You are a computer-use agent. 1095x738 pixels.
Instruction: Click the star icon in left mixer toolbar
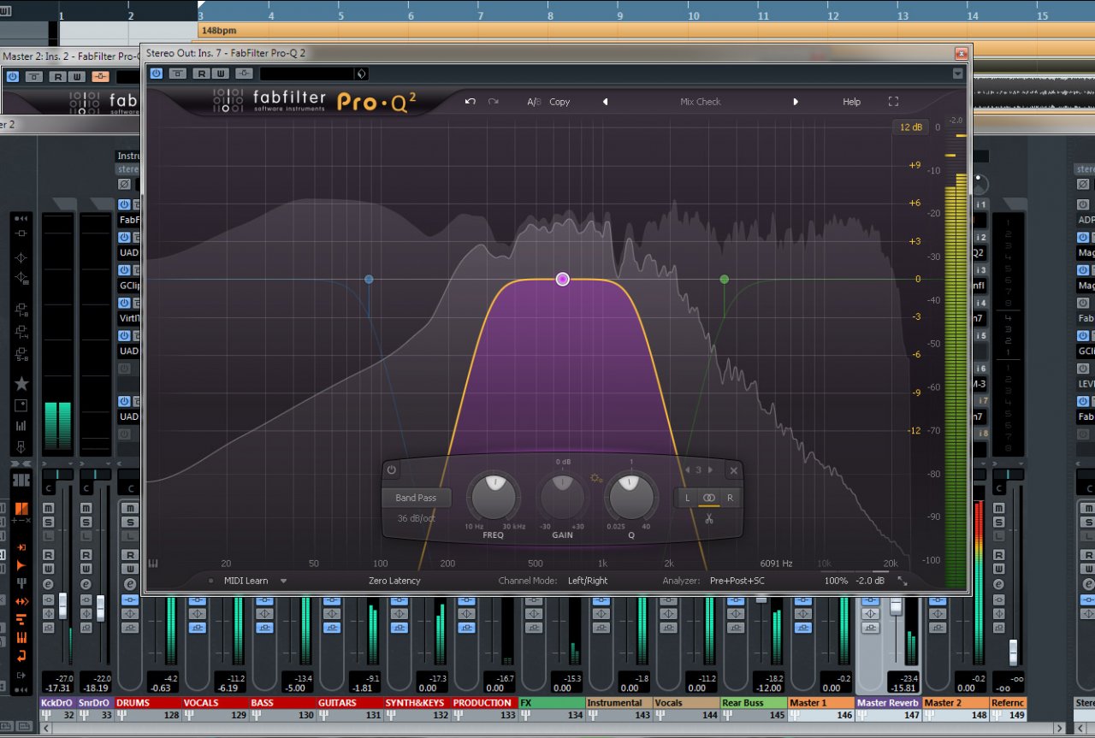[21, 384]
